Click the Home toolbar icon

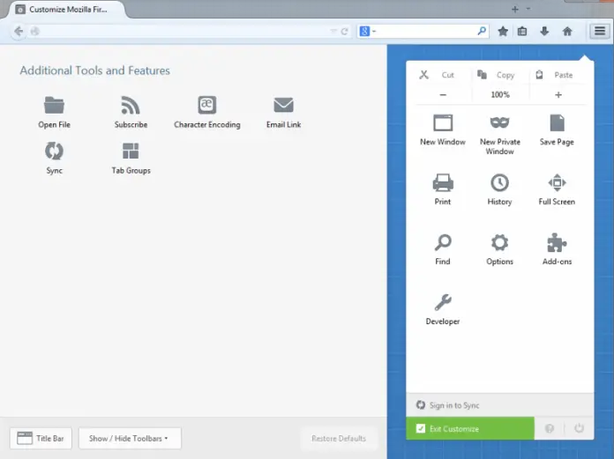[x=567, y=31]
